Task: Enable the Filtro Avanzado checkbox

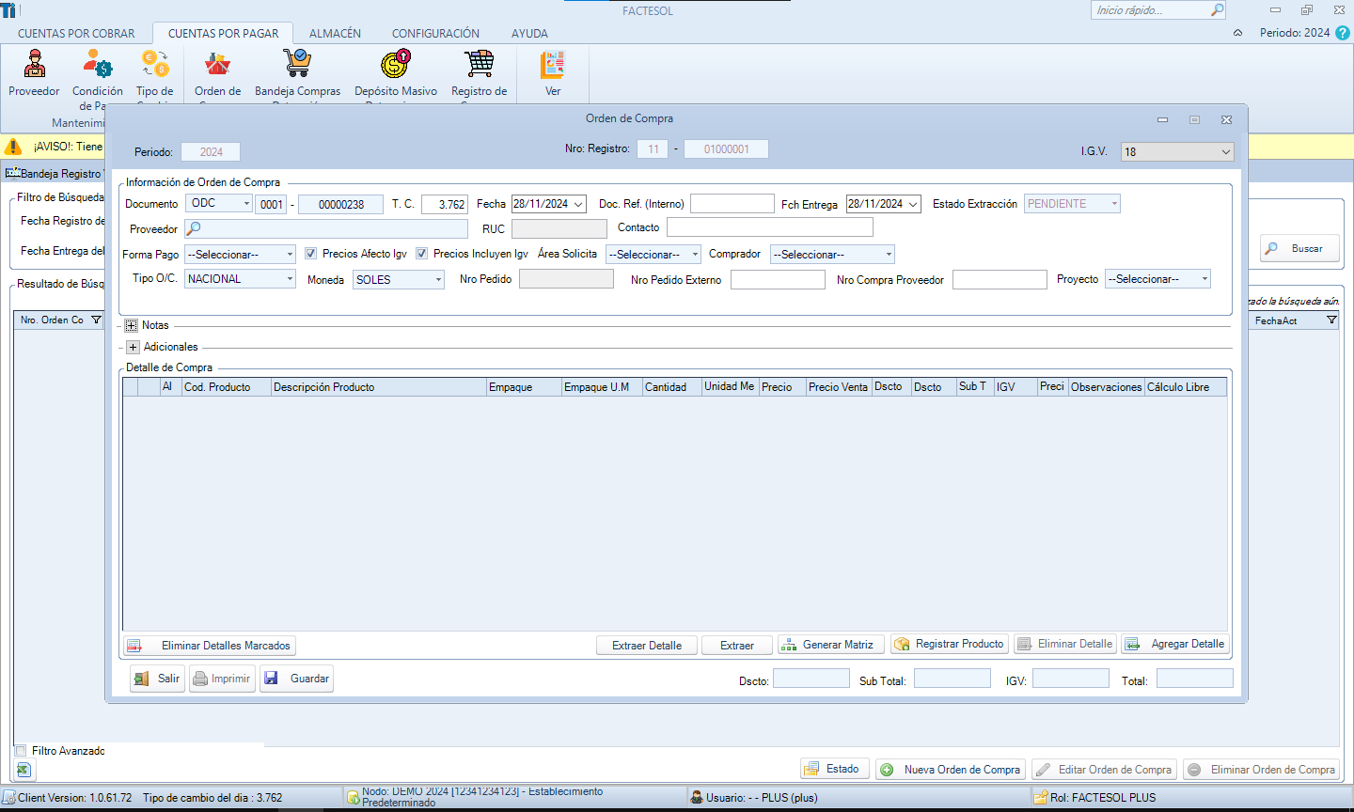Action: pyautogui.click(x=21, y=751)
